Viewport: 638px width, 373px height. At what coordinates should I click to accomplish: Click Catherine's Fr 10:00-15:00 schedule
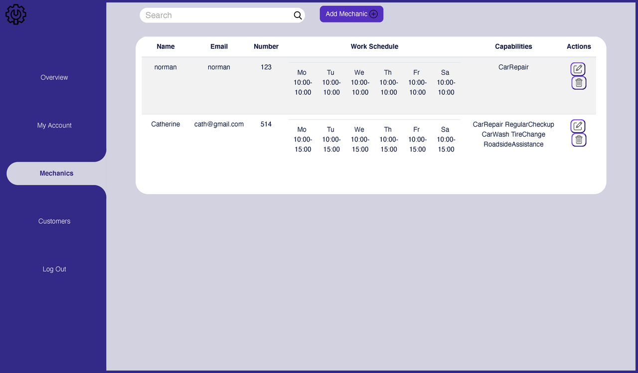(417, 139)
